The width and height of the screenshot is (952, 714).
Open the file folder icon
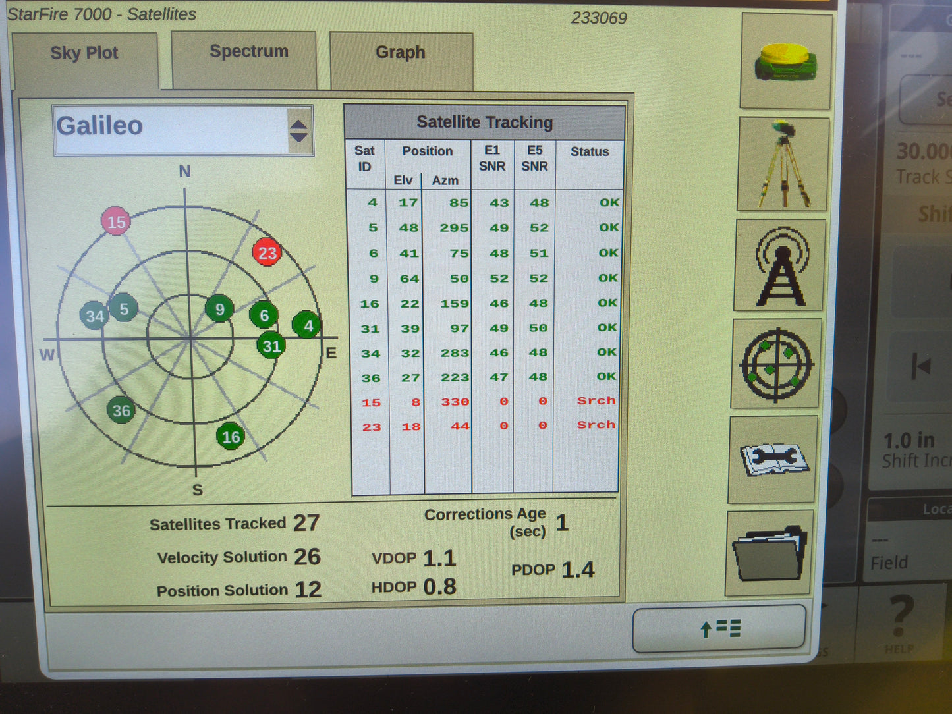(769, 553)
